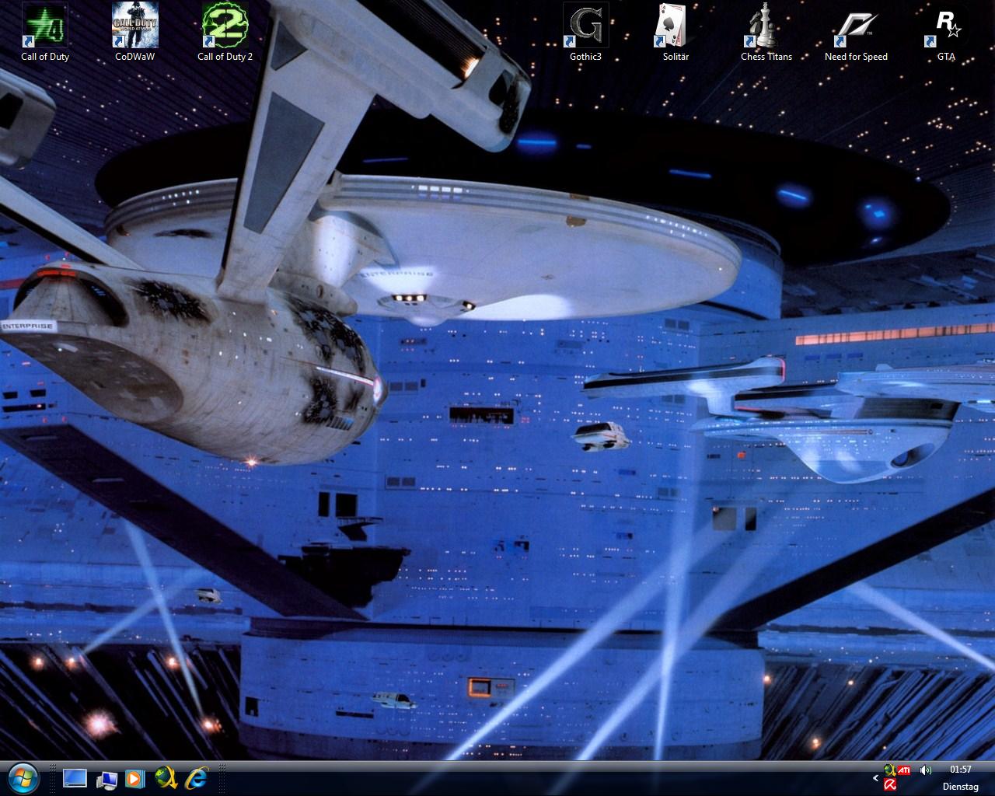Open the Windows Start menu orb
The height and width of the screenshot is (796, 995).
23,778
